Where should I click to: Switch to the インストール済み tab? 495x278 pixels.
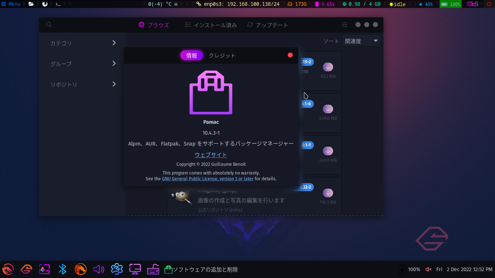tap(211, 25)
